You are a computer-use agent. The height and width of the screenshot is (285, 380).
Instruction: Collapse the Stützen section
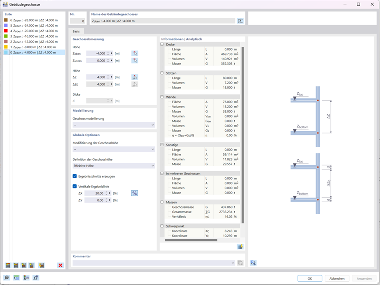tap(162, 73)
